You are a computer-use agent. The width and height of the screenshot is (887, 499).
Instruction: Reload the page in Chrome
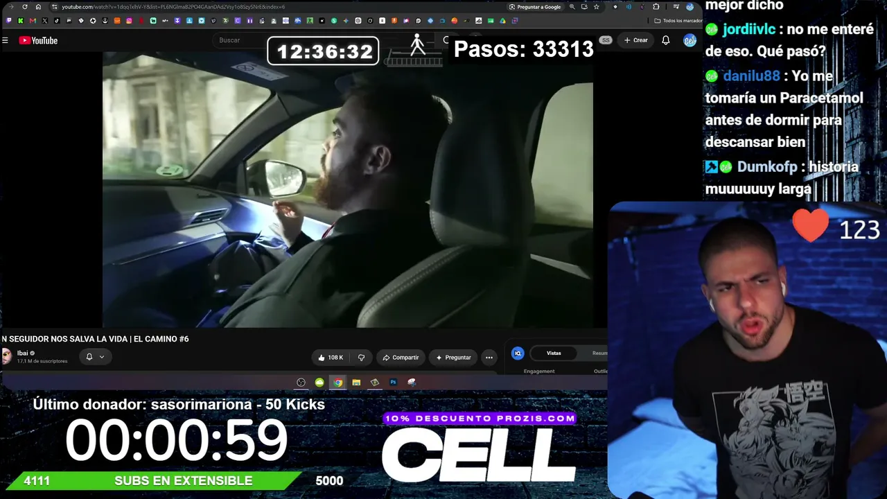[25, 7]
